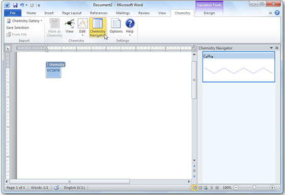The height and width of the screenshot is (195, 285).
Task: Click horizontal scrollbar right arrow
Action: tap(189, 182)
